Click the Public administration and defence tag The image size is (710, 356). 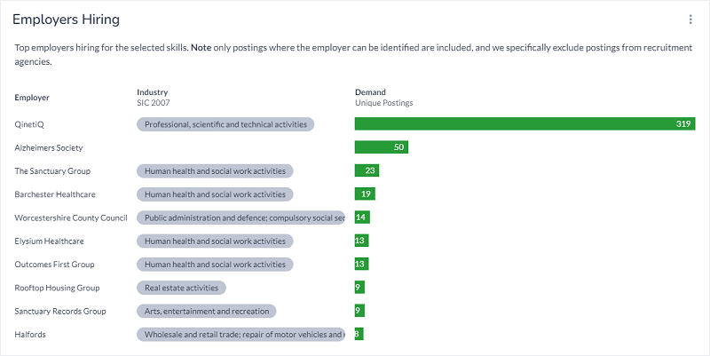(x=241, y=218)
